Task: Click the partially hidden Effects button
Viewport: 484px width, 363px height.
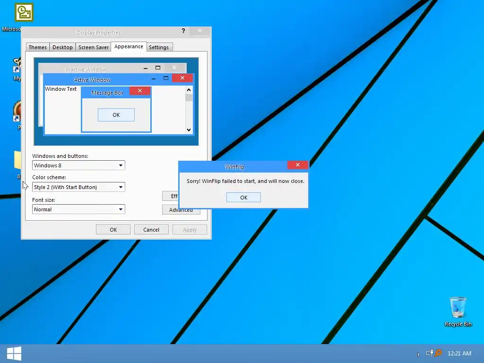Action: (170, 196)
